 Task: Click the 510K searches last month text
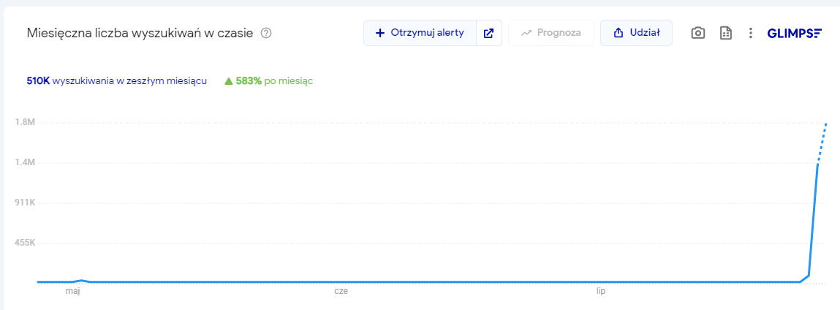(x=116, y=81)
